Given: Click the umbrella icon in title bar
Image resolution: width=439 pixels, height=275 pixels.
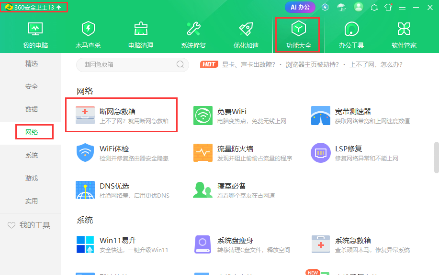Looking at the screenshot, I should pos(341,7).
